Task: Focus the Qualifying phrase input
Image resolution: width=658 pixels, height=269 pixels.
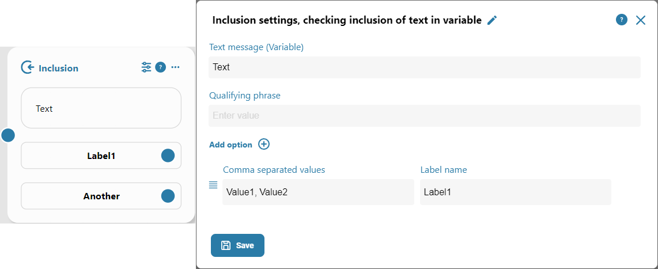Action: pos(424,116)
